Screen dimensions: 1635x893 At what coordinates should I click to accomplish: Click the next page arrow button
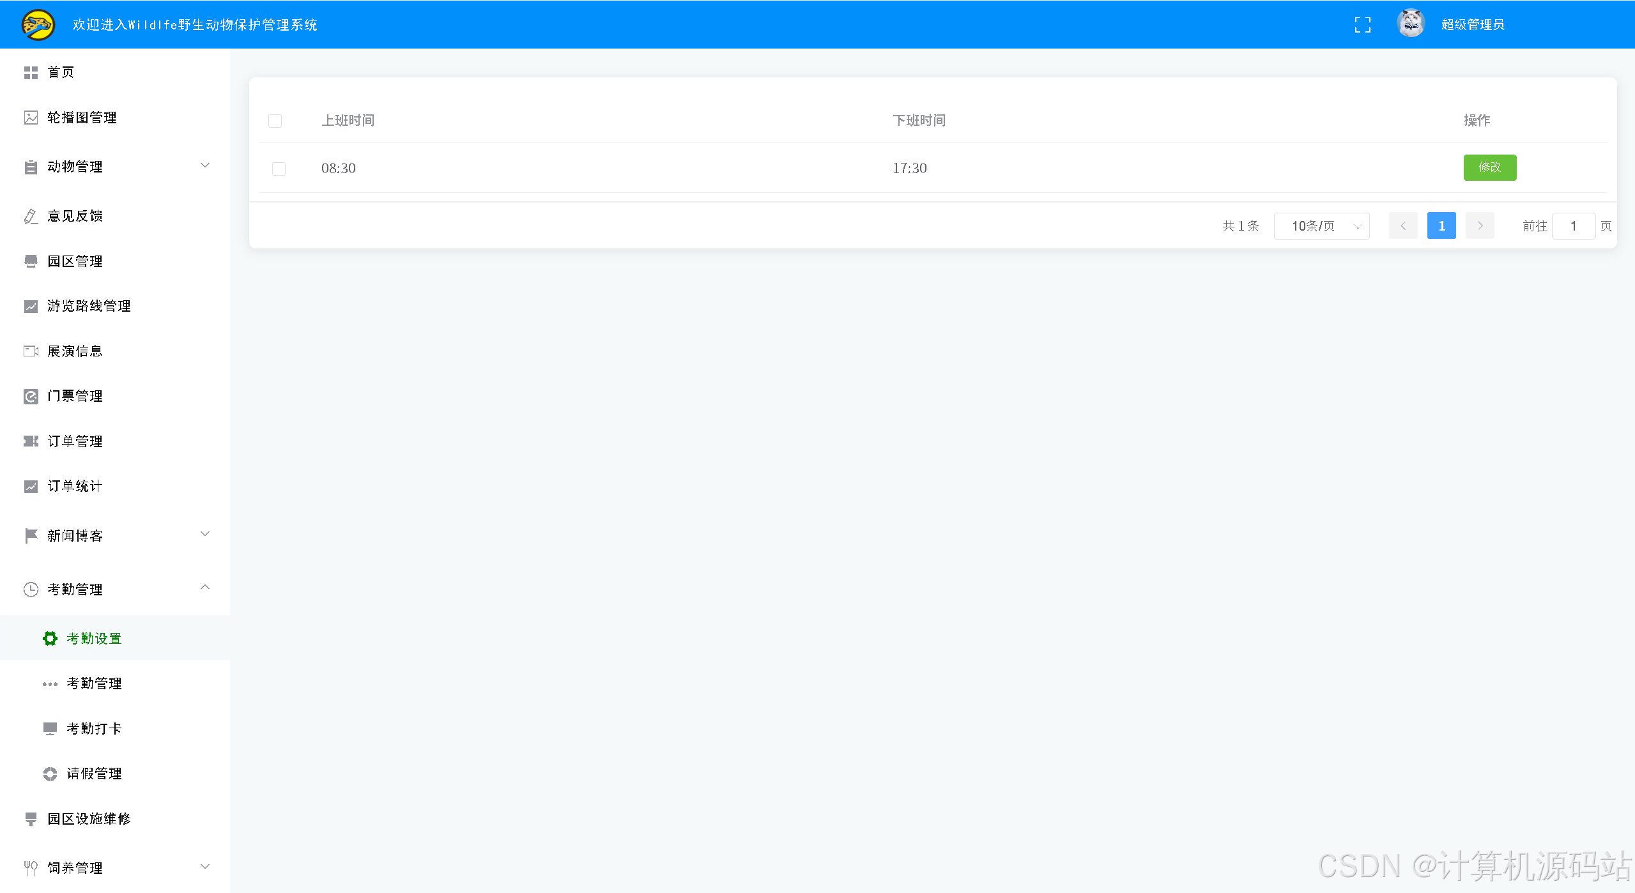point(1480,226)
